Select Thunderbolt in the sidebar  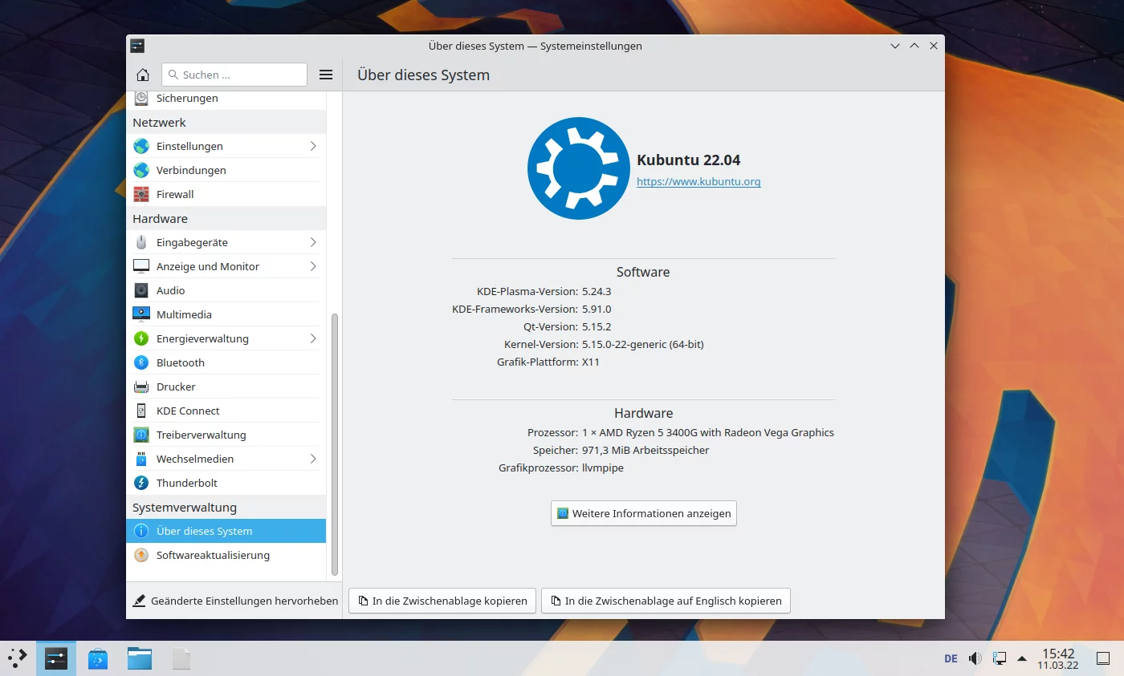point(226,483)
